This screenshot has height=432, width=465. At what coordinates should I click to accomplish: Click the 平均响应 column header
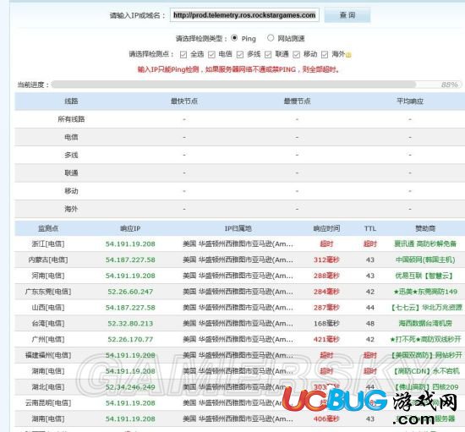[x=410, y=101]
